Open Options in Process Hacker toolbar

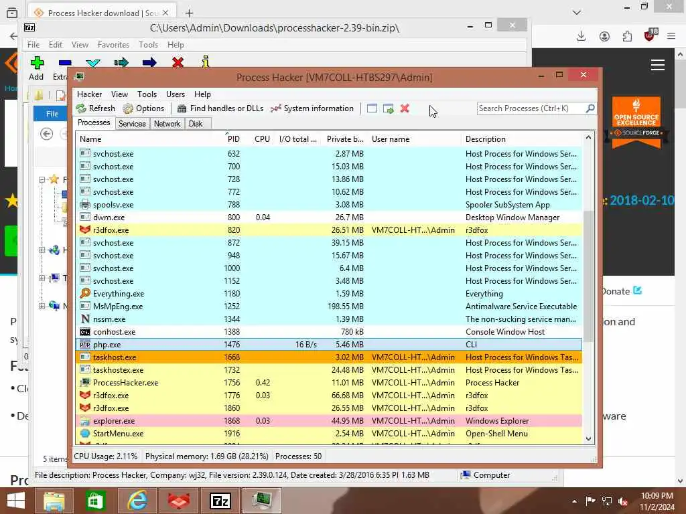[143, 108]
